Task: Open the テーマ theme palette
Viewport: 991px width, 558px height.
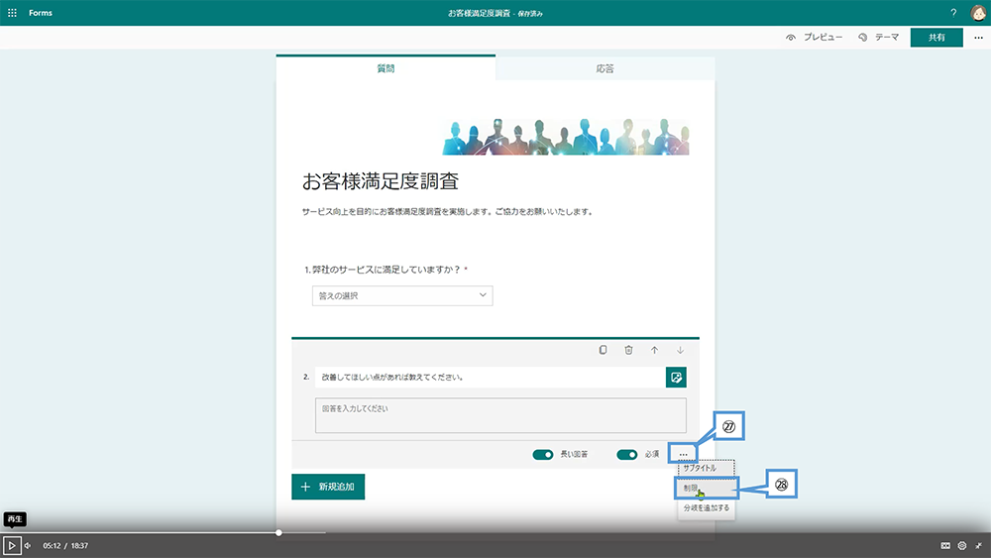Action: click(878, 38)
